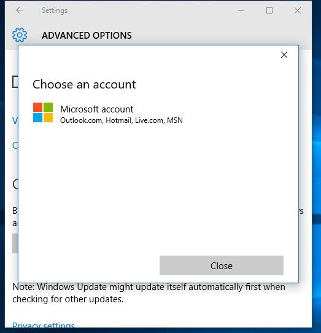The height and width of the screenshot is (333, 321).
Task: Close the Settings window
Action: point(298,10)
